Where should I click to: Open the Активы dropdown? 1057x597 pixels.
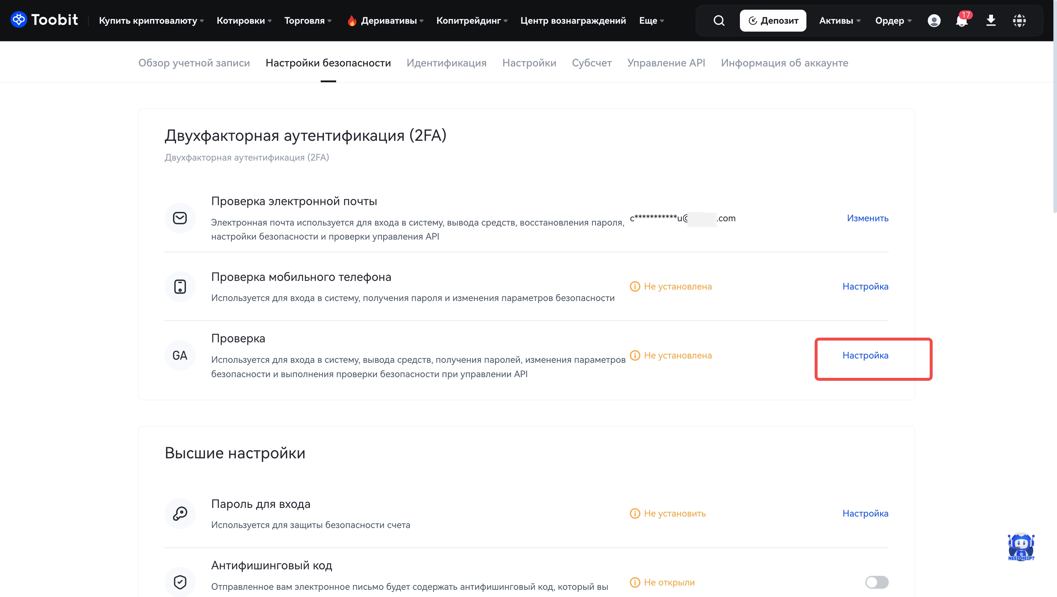coord(839,20)
